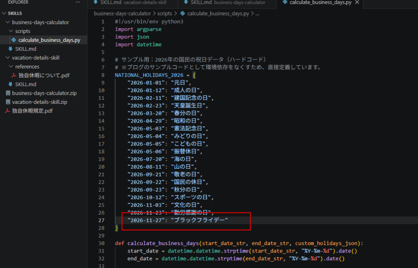Click end_date variable on line 32
Screen dimensions: 418x268
pyautogui.click(x=140, y=259)
